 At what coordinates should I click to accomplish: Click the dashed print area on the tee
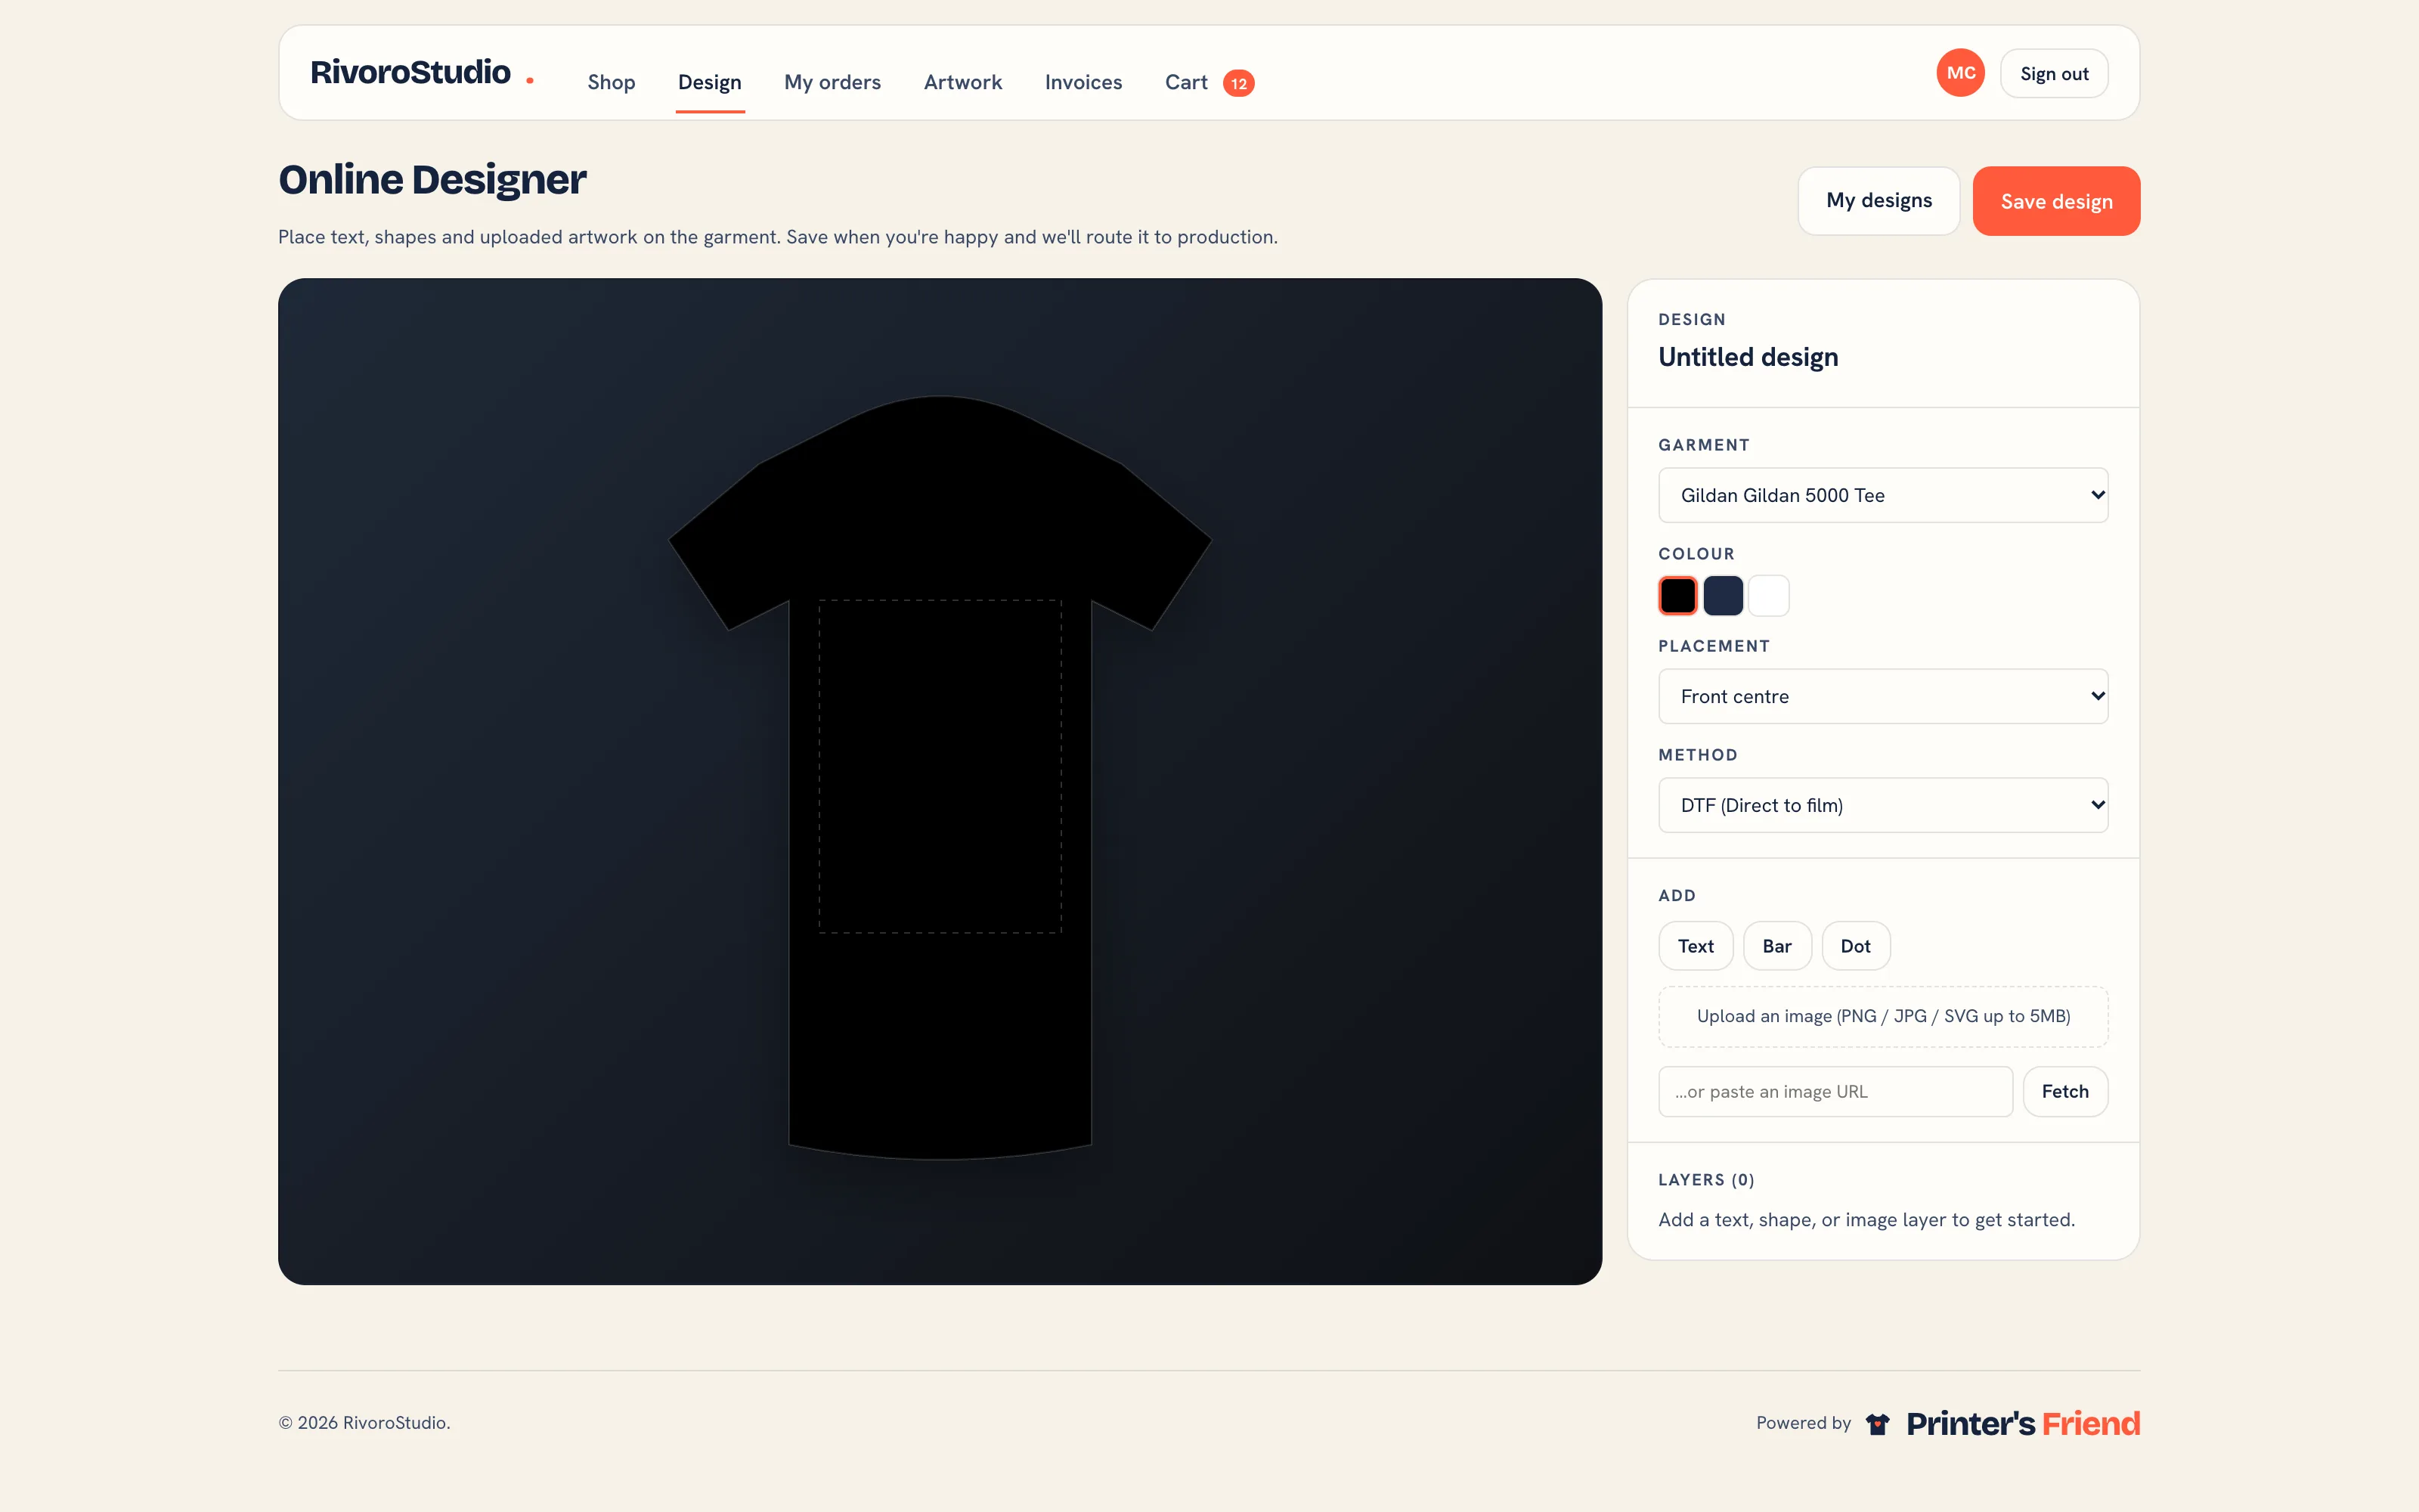pyautogui.click(x=940, y=766)
